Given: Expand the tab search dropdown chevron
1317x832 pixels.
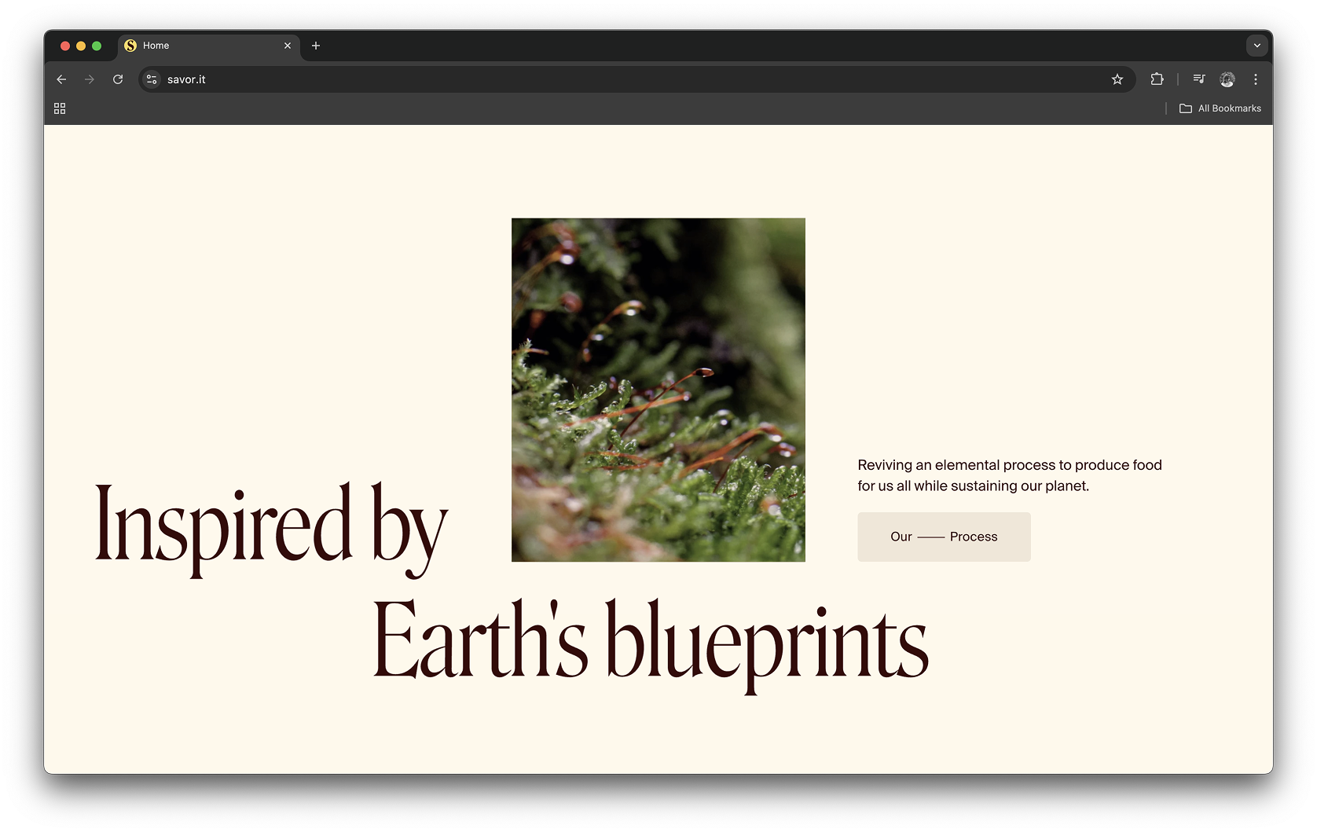Looking at the screenshot, I should 1256,46.
